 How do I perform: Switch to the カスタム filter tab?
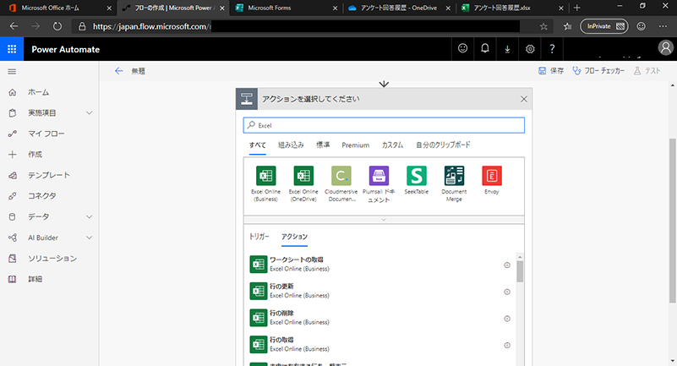click(392, 145)
